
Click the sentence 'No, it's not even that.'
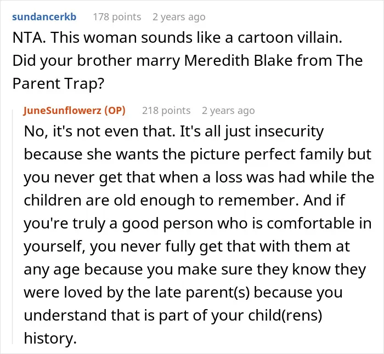pos(100,132)
